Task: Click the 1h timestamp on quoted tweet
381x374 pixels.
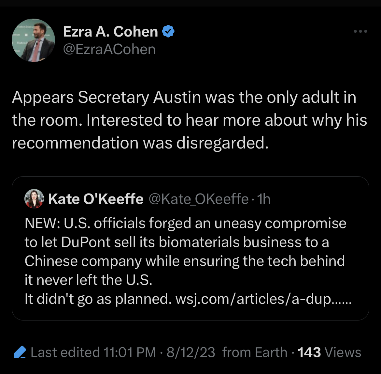Action: pyautogui.click(x=264, y=199)
